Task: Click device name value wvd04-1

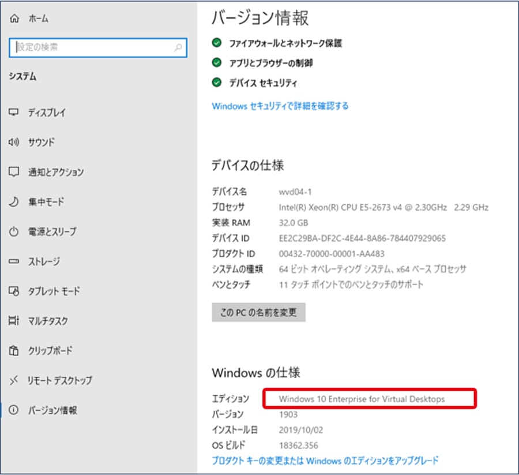Action: 295,192
